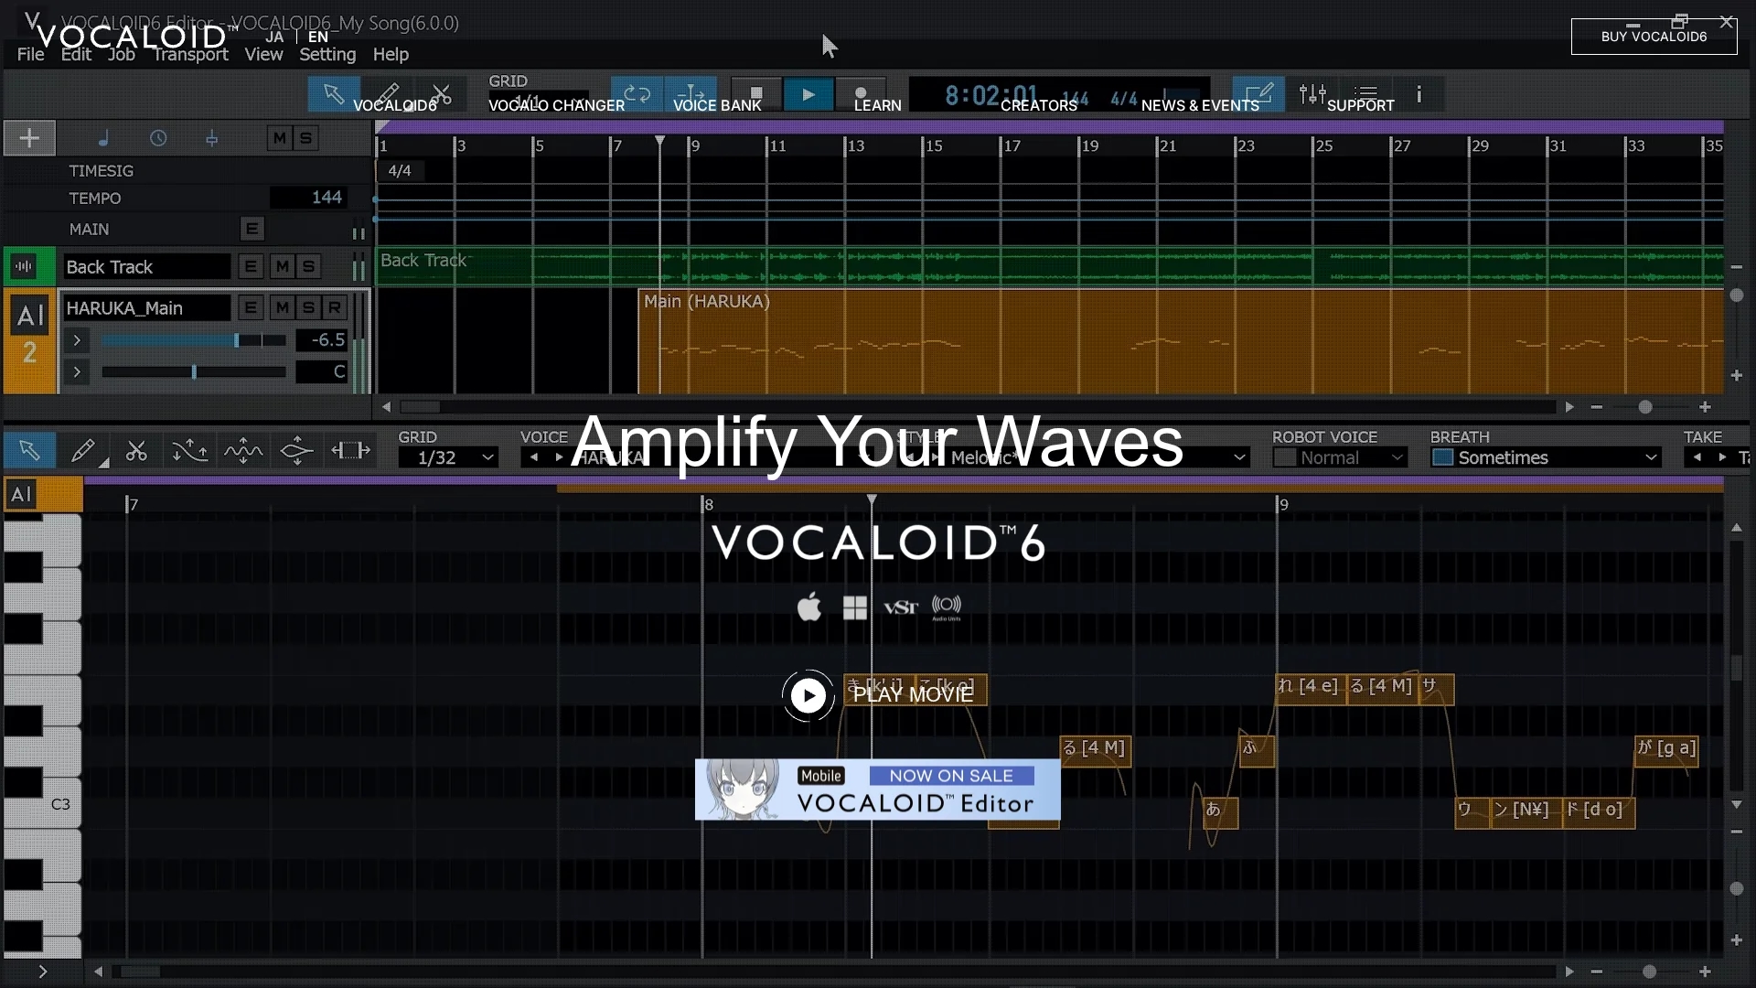1756x988 pixels.
Task: Select the arrow pointer tool in top toolbar
Action: (333, 94)
